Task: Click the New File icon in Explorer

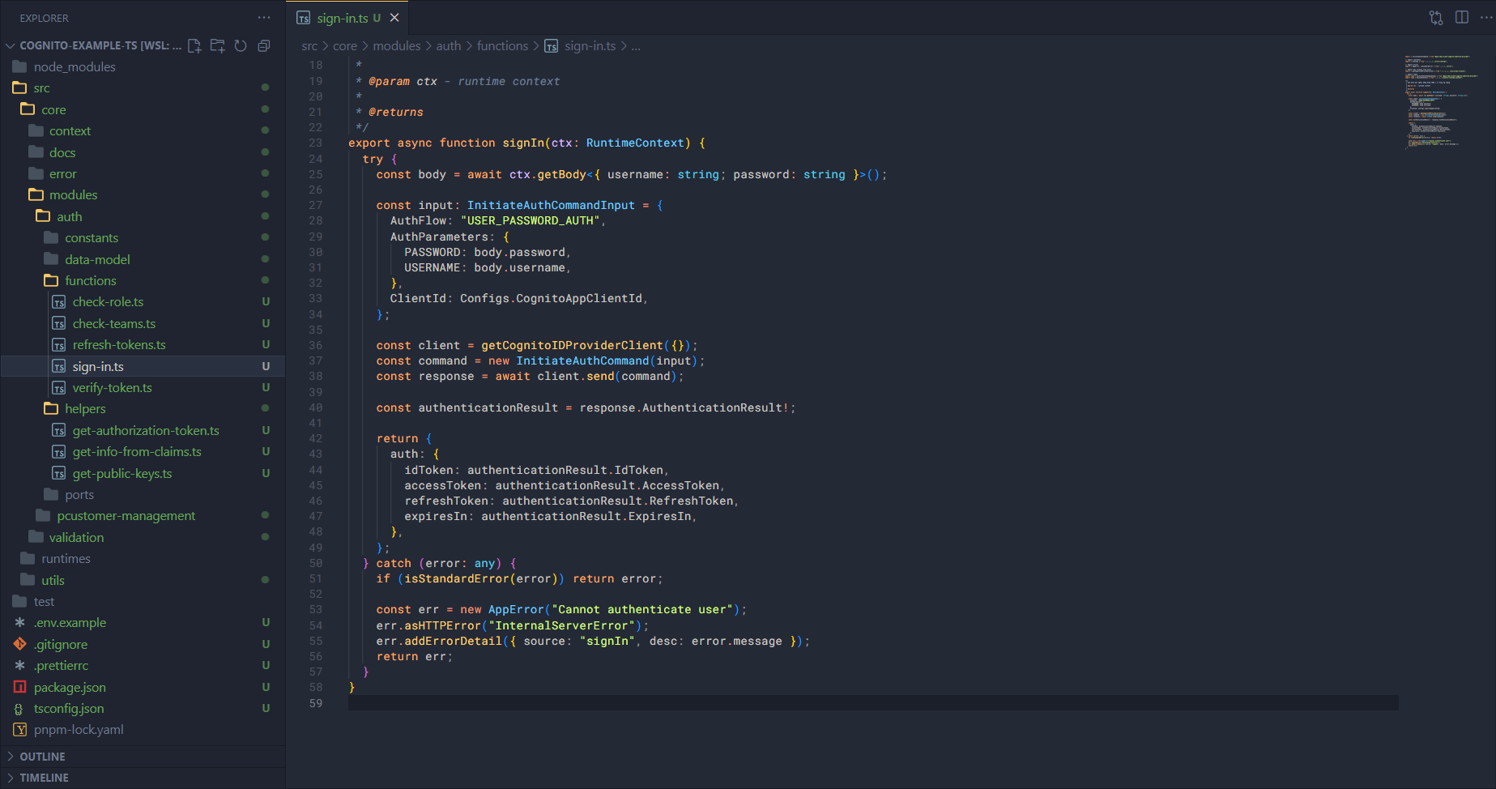Action: coord(194,45)
